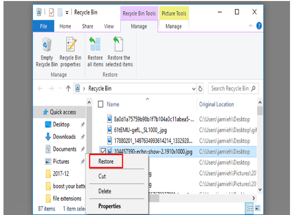The height and width of the screenshot is (215, 294).
Task: Uncheck the echo-show-2 file checkbox
Action: coord(103,151)
